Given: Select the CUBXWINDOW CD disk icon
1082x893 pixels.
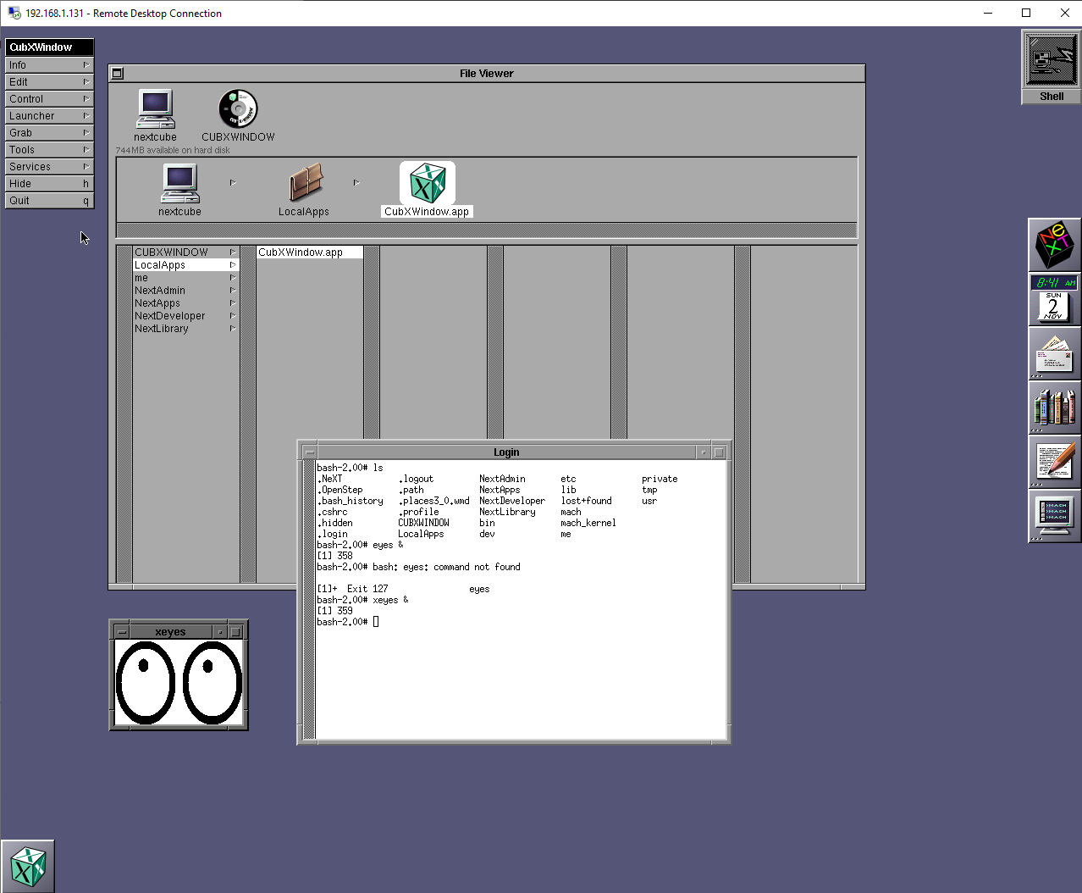Looking at the screenshot, I should 238,110.
